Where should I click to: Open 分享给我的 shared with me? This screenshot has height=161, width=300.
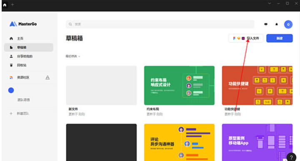(29, 56)
